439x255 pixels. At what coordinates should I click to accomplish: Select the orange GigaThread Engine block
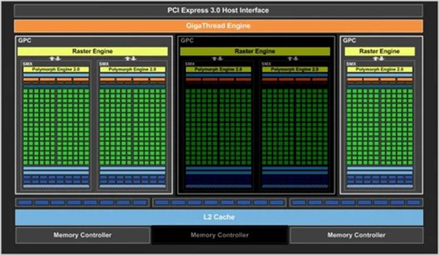(x=219, y=26)
